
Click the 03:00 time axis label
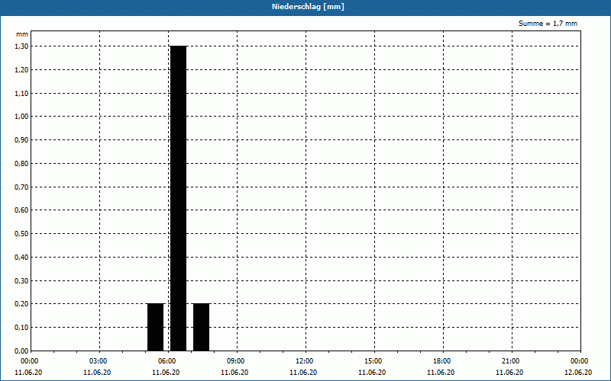tap(99, 361)
